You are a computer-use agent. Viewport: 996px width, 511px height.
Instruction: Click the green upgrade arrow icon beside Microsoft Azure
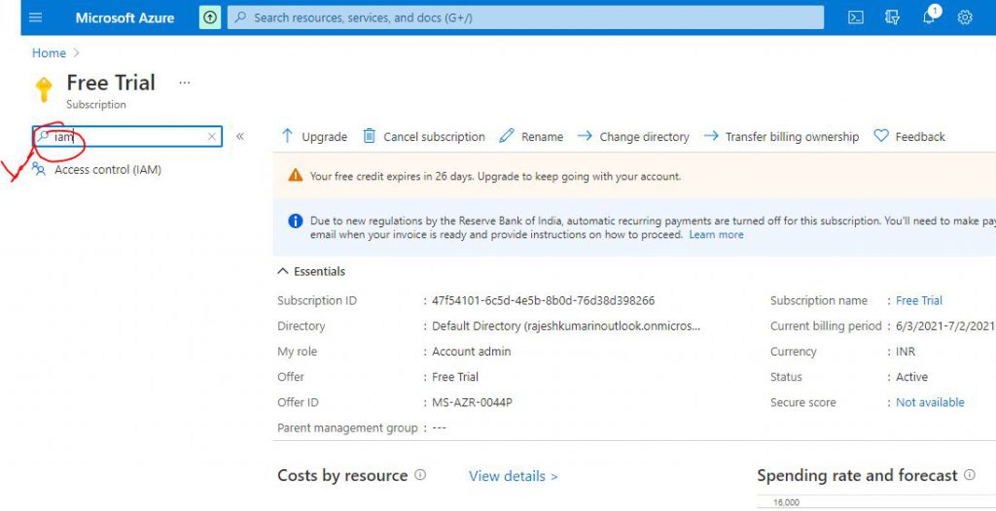click(x=210, y=17)
